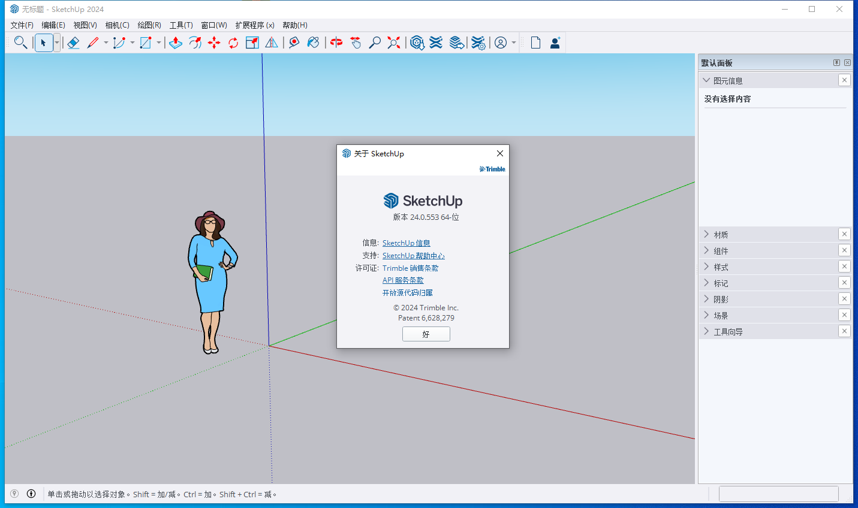Select the Rotate tool
Image resolution: width=858 pixels, height=508 pixels.
tap(233, 43)
